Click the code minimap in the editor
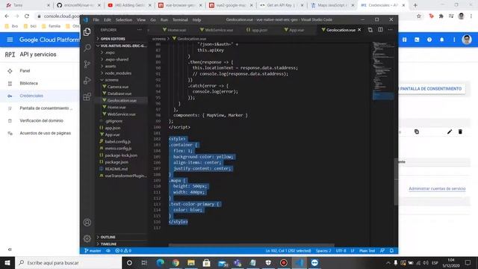The image size is (478, 269). click(x=383, y=70)
